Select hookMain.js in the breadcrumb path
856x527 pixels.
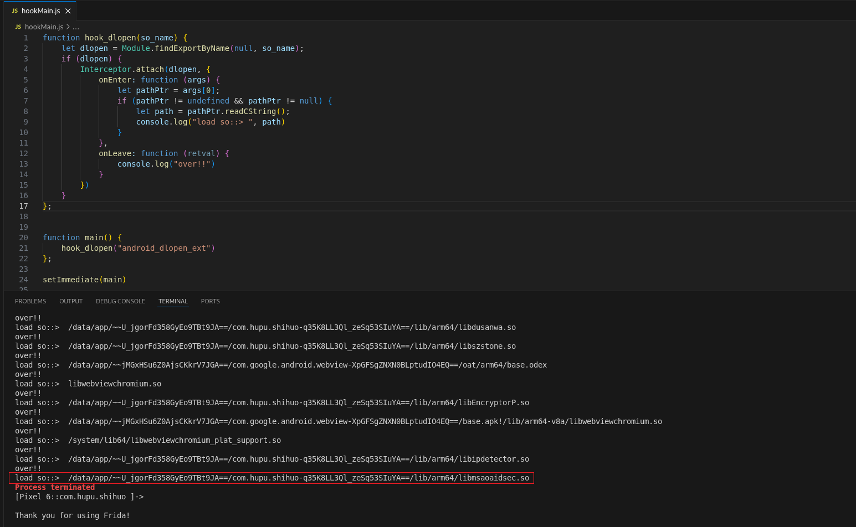pos(44,27)
